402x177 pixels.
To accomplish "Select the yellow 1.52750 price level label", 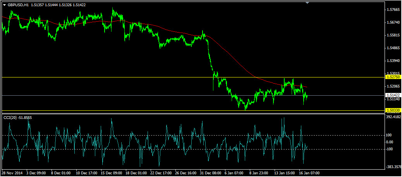I will tap(393, 77).
